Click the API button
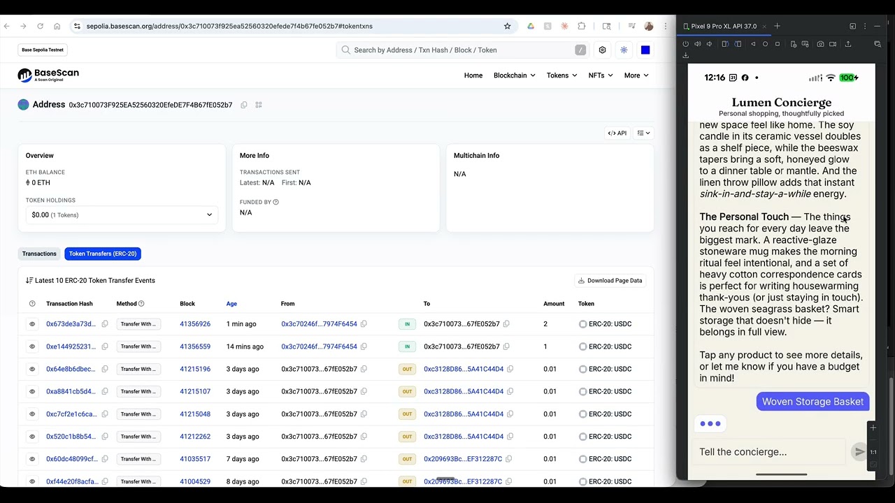The image size is (895, 503). (617, 133)
